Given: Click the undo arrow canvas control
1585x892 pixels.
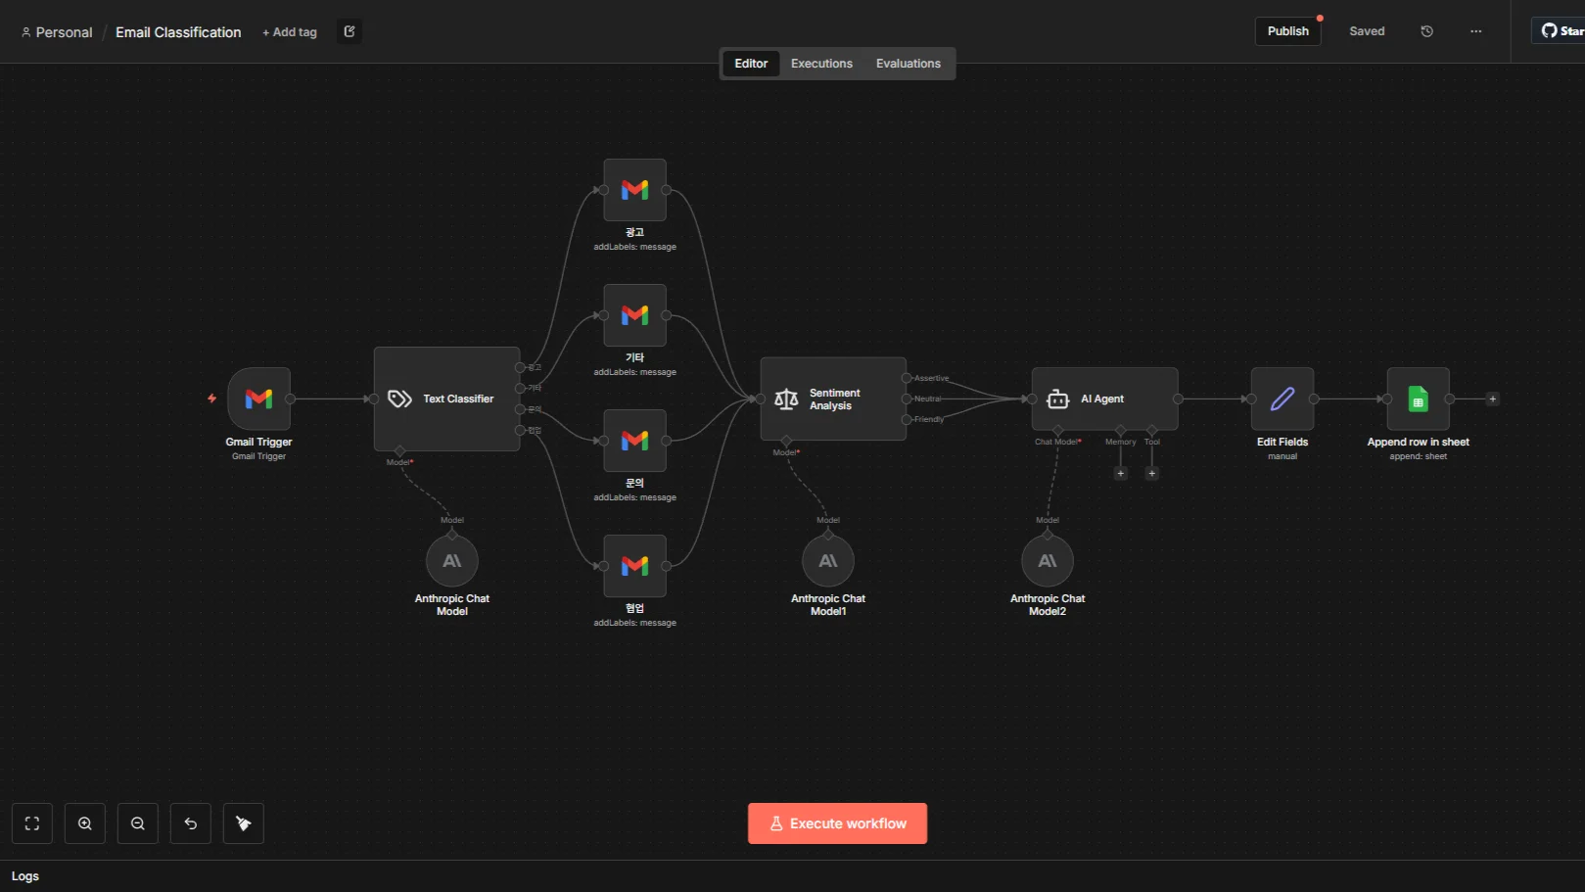Looking at the screenshot, I should pyautogui.click(x=191, y=823).
